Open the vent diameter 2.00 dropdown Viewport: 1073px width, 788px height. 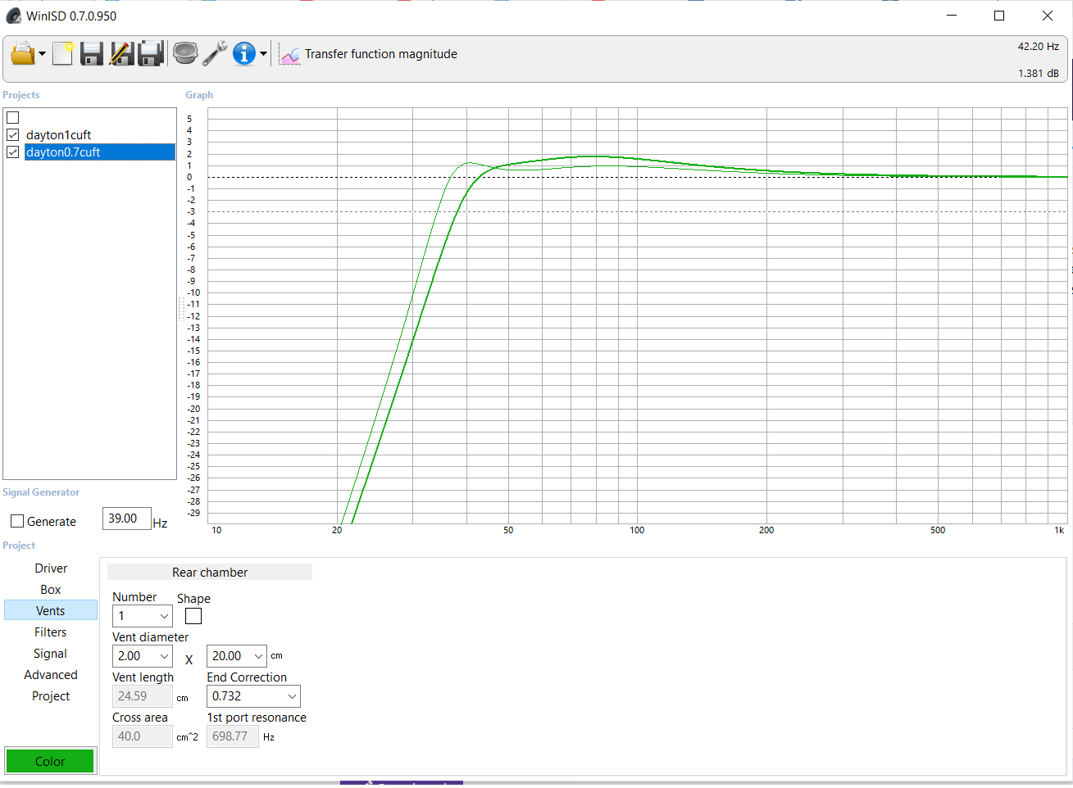pyautogui.click(x=142, y=656)
